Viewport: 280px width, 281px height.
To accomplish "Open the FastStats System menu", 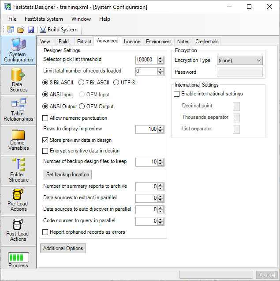I will pyautogui.click(x=44, y=19).
